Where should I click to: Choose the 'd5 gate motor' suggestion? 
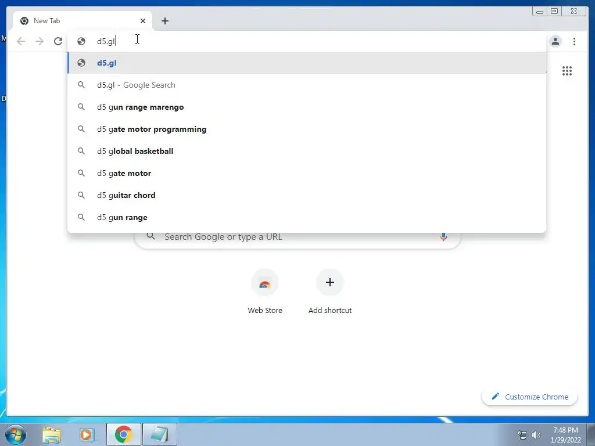[x=307, y=173]
